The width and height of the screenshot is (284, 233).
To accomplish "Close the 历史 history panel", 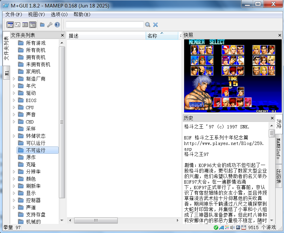I will [272, 118].
